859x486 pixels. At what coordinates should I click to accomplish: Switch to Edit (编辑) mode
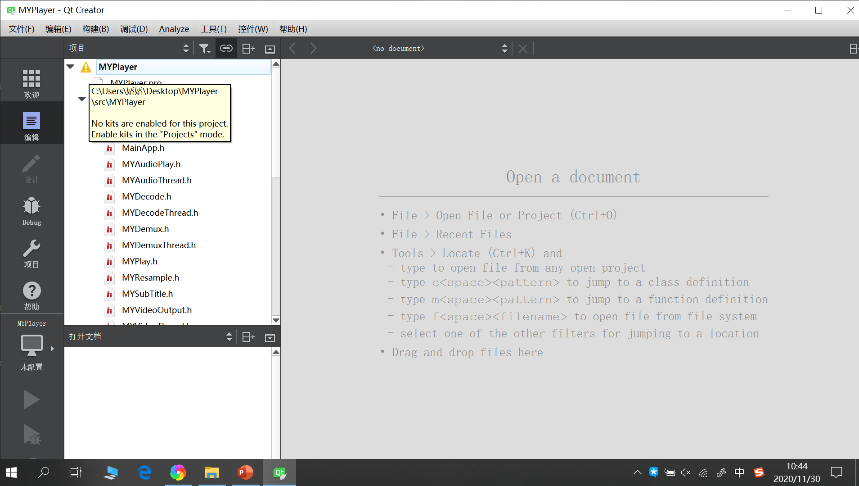click(31, 126)
